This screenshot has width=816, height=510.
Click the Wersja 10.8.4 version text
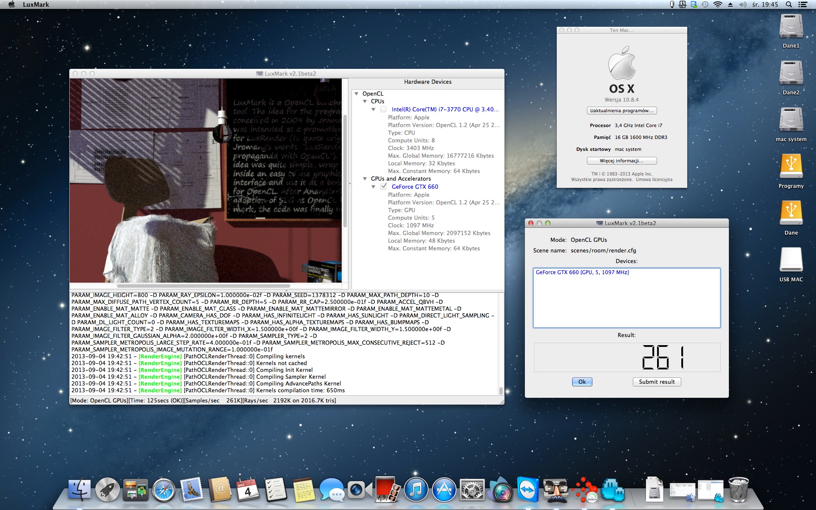(622, 100)
